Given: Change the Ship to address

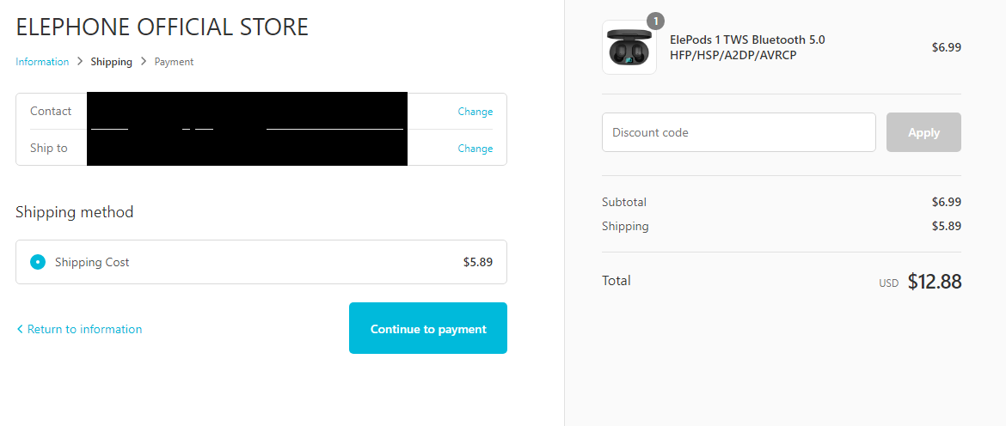Looking at the screenshot, I should 475,149.
